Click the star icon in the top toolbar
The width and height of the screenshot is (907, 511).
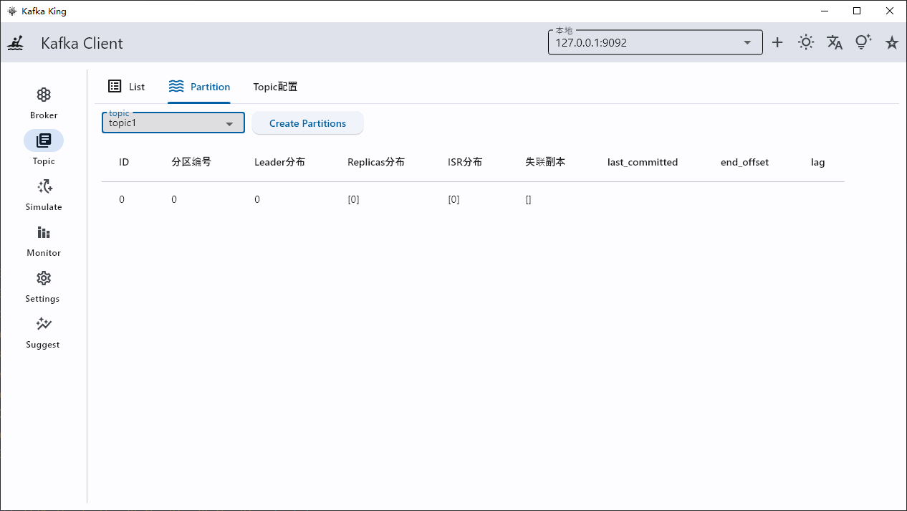coord(891,42)
